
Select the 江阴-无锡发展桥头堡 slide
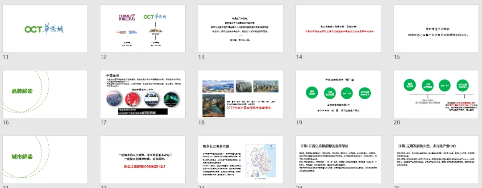coord(436,160)
